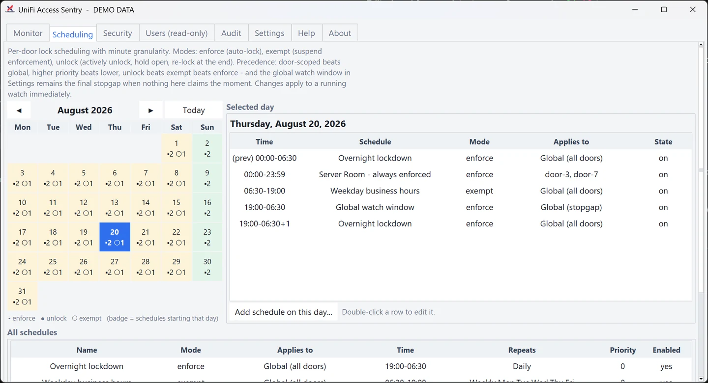The height and width of the screenshot is (383, 708).
Task: Select August 9 in calendar
Action: coord(207,178)
